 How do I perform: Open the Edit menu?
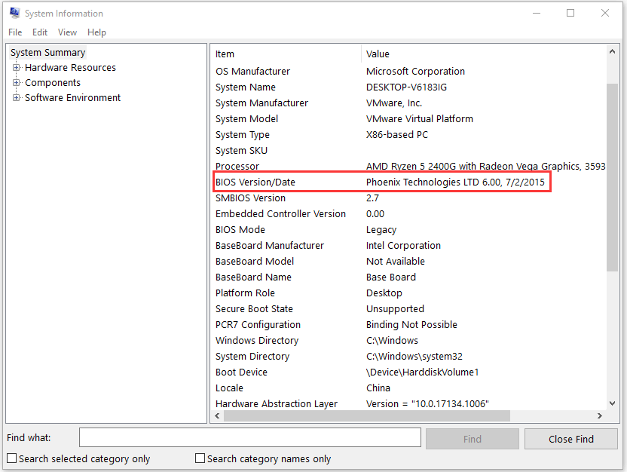[x=40, y=32]
